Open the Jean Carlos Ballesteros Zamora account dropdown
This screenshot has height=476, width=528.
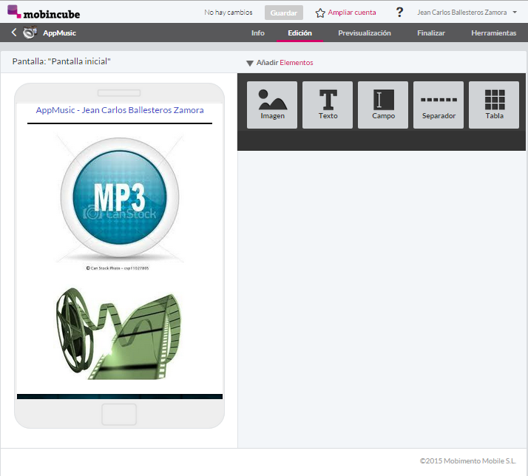[x=467, y=13]
